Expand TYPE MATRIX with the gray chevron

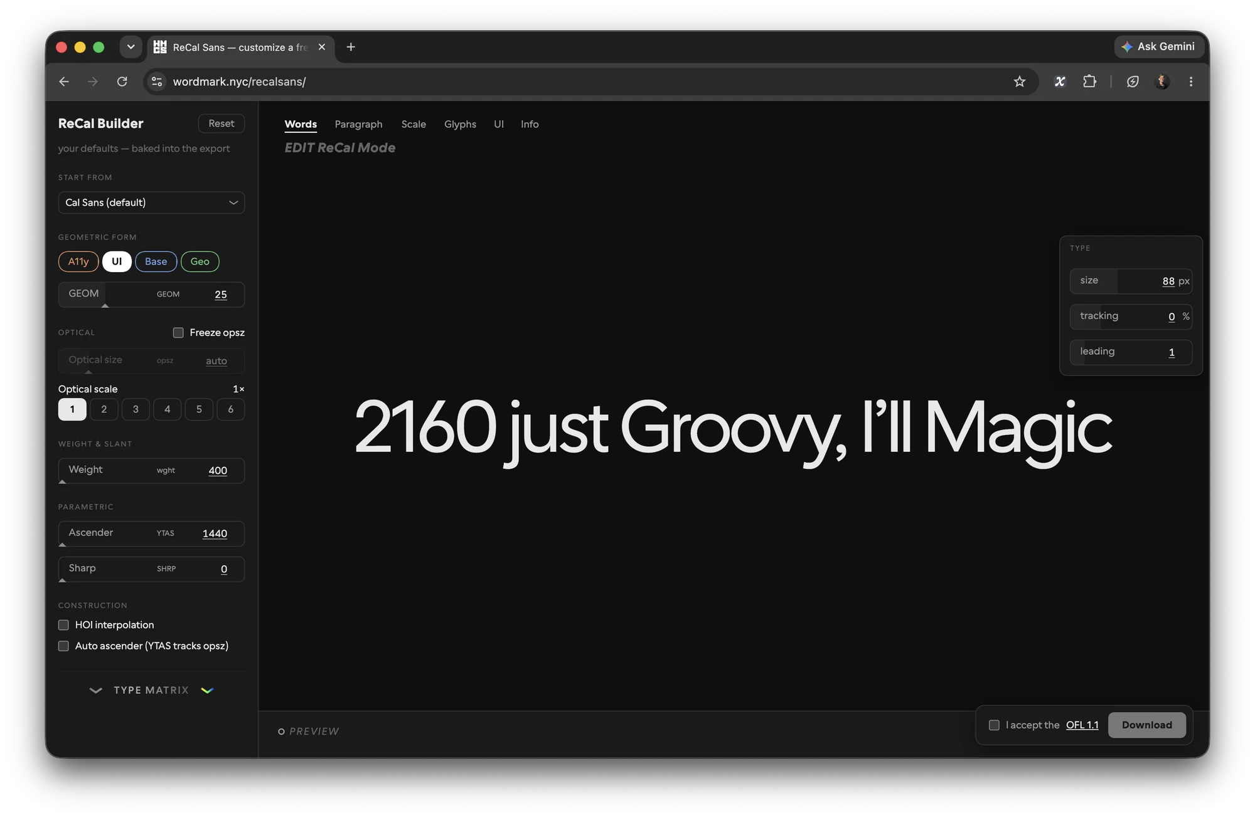pyautogui.click(x=95, y=690)
